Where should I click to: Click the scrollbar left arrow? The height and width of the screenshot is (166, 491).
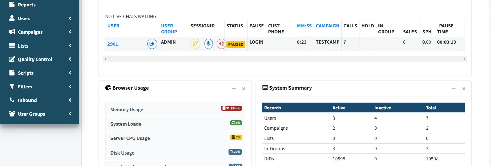tap(106, 59)
